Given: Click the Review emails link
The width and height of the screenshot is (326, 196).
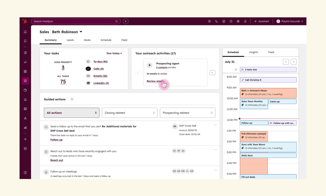Looking at the screenshot, I should click(x=156, y=81).
